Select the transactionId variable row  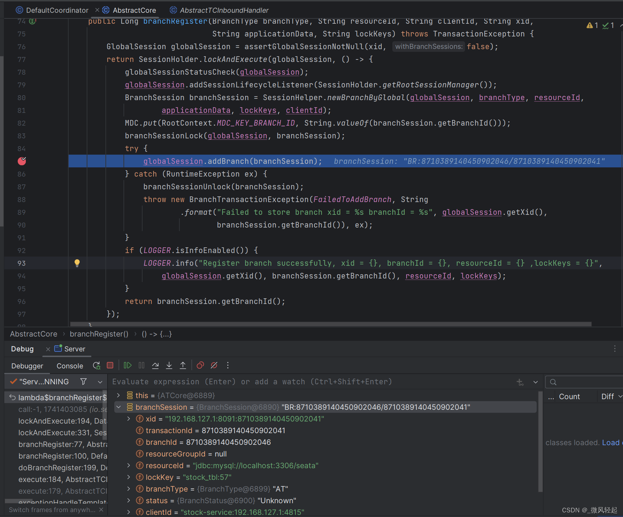coord(325,430)
